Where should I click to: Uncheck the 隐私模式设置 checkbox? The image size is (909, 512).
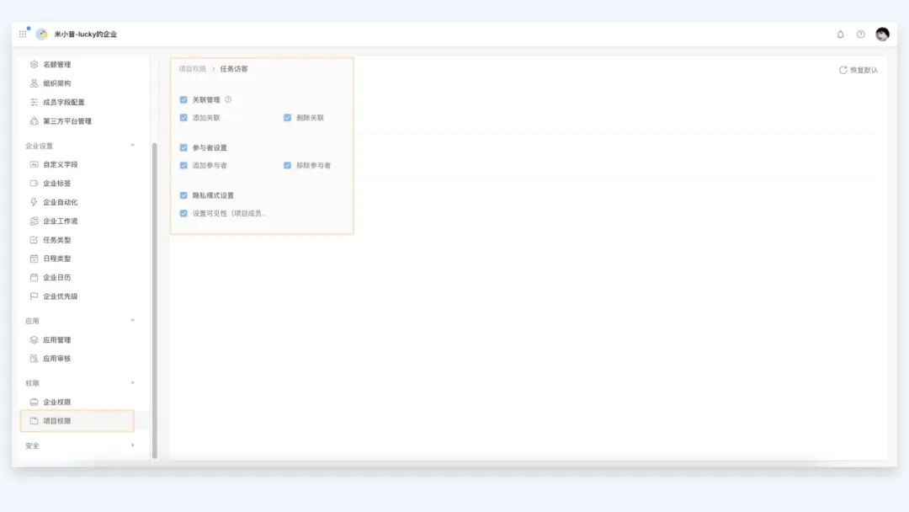[x=183, y=195]
